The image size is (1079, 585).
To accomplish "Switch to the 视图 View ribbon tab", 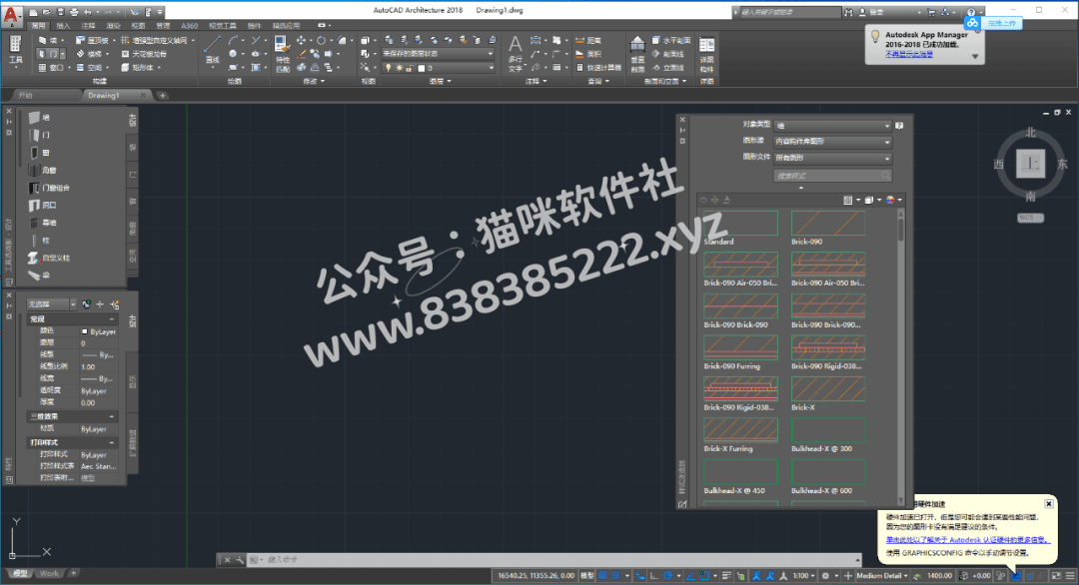I will 138,26.
